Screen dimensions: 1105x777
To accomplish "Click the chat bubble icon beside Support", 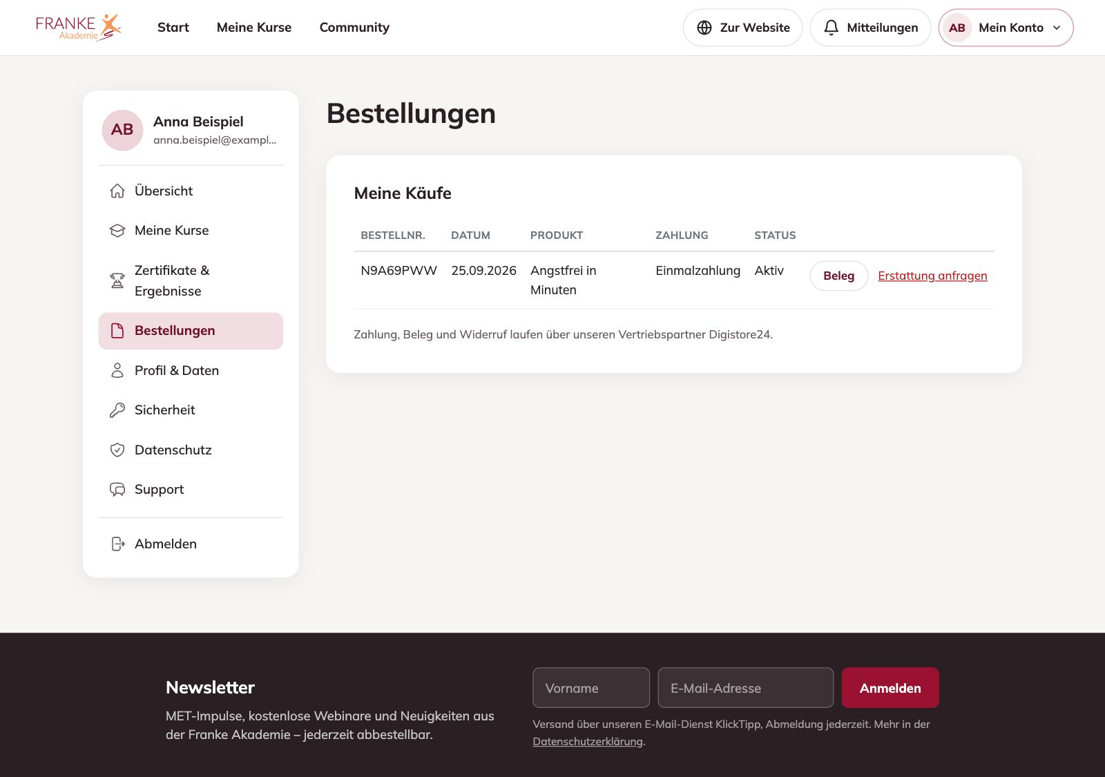I will point(117,490).
